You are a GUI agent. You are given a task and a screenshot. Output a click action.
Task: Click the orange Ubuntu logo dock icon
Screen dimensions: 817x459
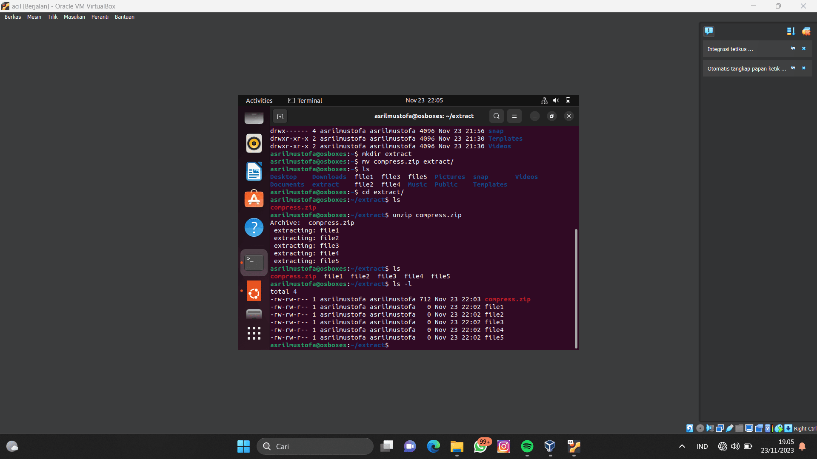point(254,291)
